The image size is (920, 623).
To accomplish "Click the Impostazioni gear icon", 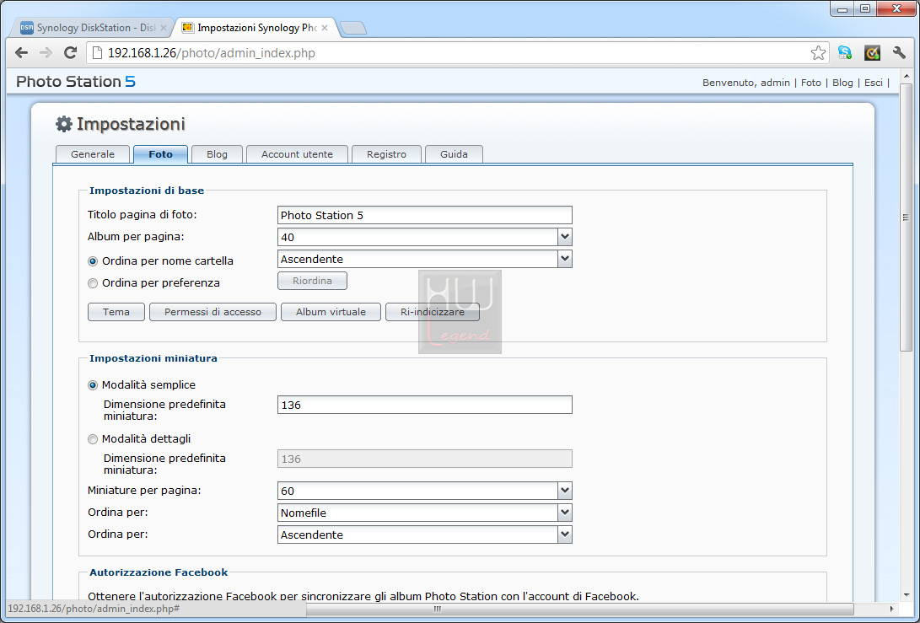I will [x=63, y=124].
